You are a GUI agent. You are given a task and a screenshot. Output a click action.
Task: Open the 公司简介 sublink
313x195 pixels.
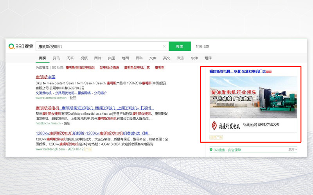pos(101,93)
